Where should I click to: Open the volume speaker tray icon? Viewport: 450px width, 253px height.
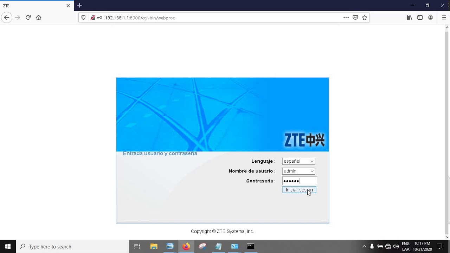[396, 246]
